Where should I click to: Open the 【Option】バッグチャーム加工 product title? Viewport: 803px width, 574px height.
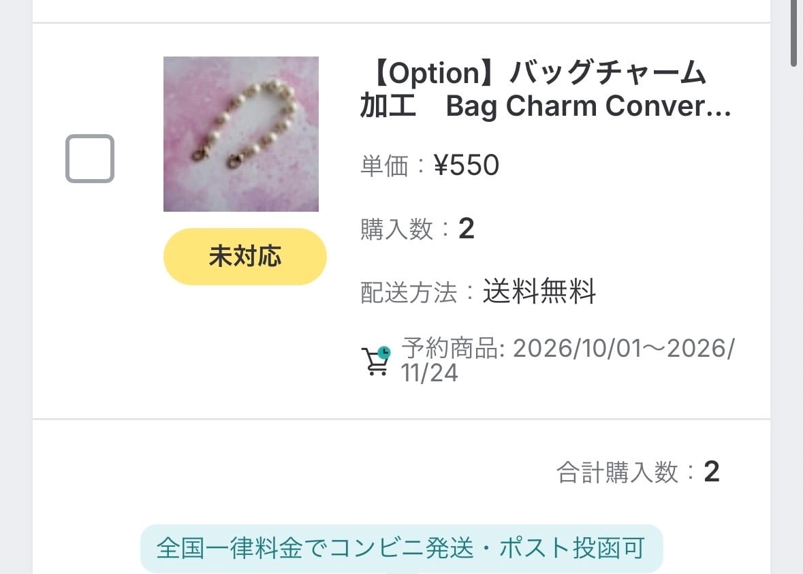(546, 89)
